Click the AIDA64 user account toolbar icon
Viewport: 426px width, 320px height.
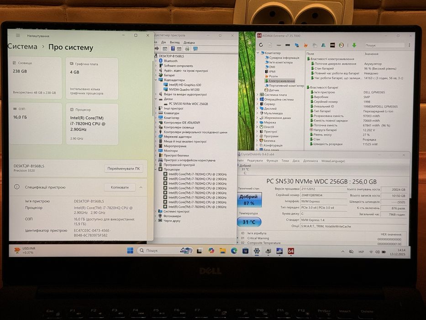pyautogui.click(x=323, y=45)
